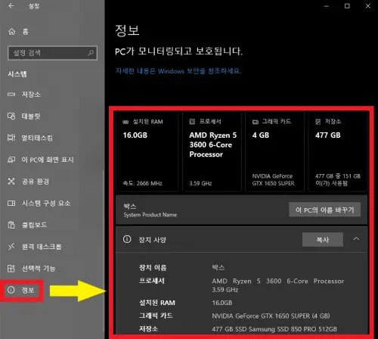Click NVIDIA GeForce GTX 1650 SUPER (4 GB) value
This screenshot has width=378, height=339.
[x=271, y=316]
